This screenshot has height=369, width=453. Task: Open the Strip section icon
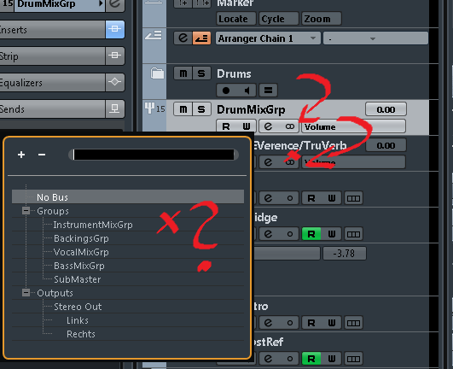point(114,56)
